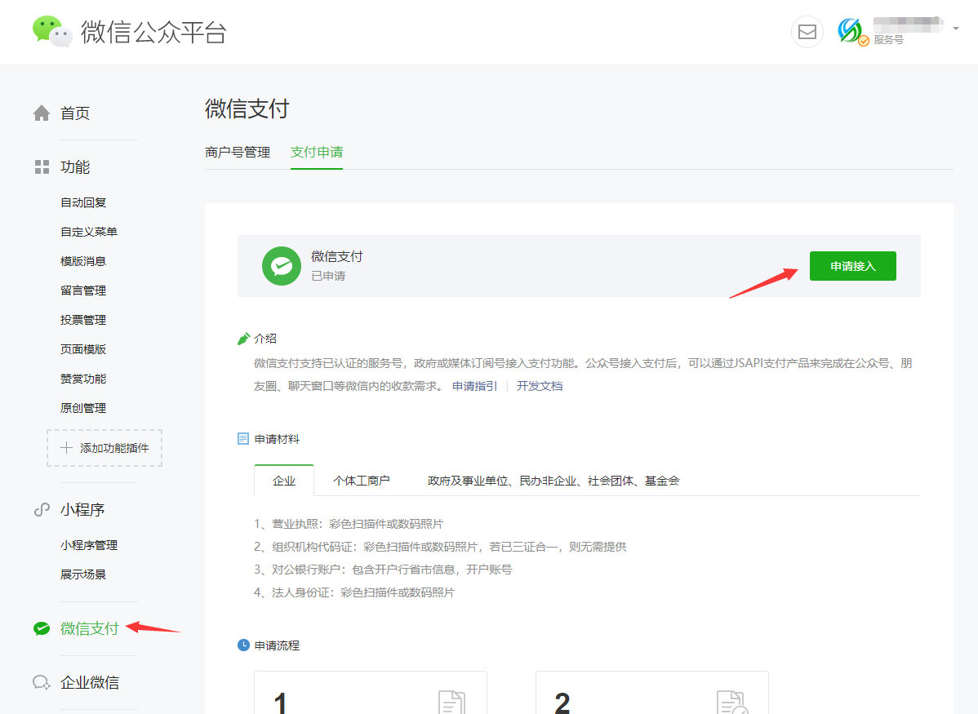The image size is (978, 714).
Task: Go to 小程序管理 in sidebar
Action: click(x=89, y=545)
